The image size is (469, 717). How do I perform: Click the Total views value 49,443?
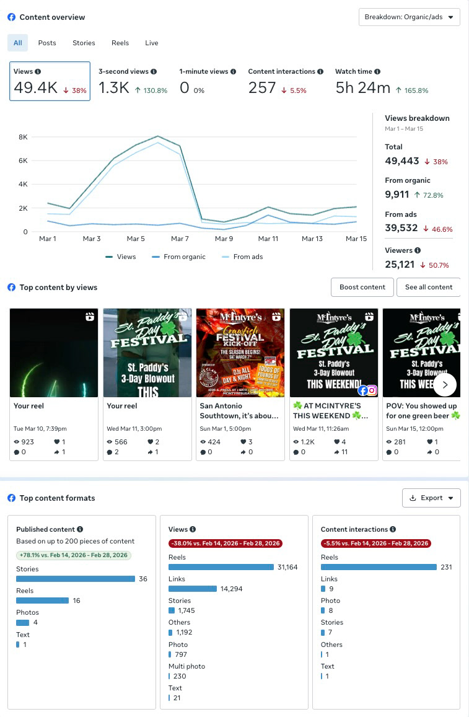pos(402,161)
